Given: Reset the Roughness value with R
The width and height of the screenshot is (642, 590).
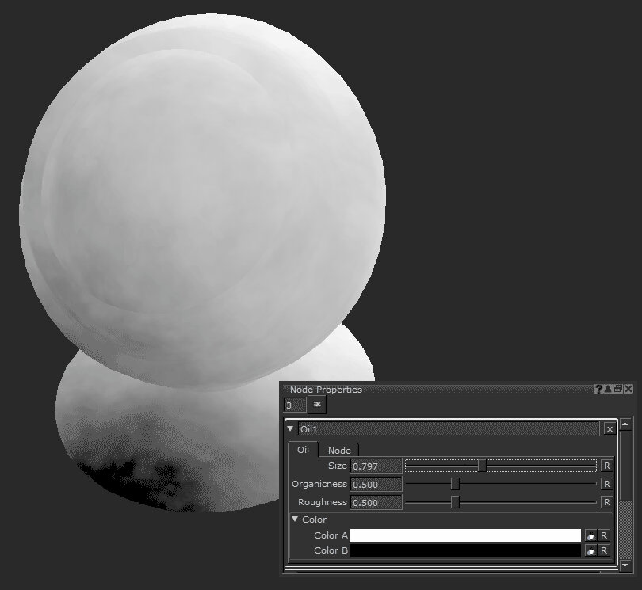Looking at the screenshot, I should pyautogui.click(x=607, y=502).
